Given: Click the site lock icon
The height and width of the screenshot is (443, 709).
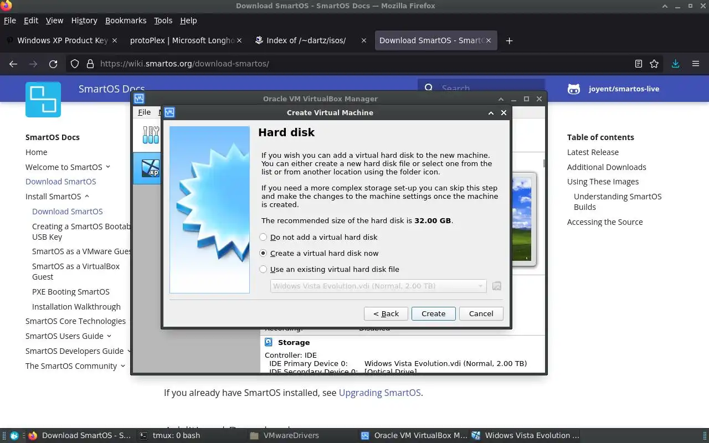Looking at the screenshot, I should tap(90, 64).
